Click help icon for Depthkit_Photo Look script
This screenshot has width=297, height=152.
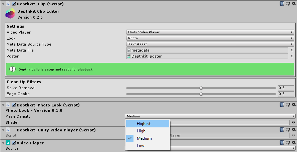click(282, 105)
